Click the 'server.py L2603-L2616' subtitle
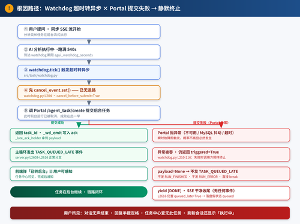300x224 pixels. pos(38,157)
